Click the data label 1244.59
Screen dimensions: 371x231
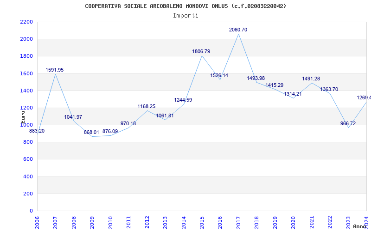click(183, 100)
